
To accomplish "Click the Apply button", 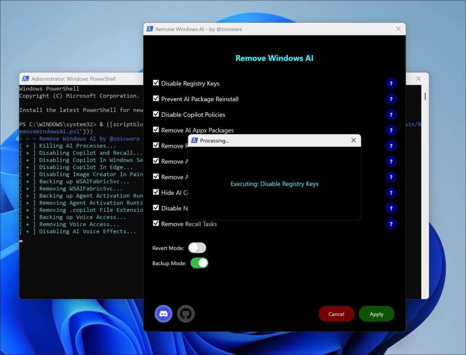I will pos(376,314).
